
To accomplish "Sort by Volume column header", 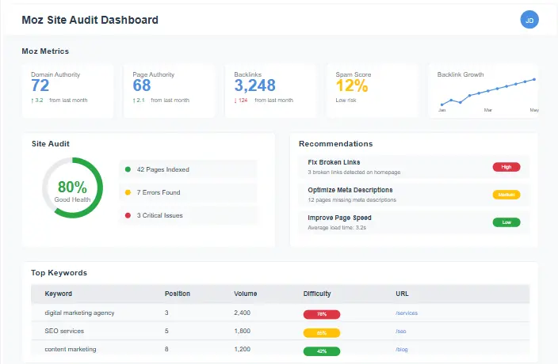I will (x=245, y=294).
